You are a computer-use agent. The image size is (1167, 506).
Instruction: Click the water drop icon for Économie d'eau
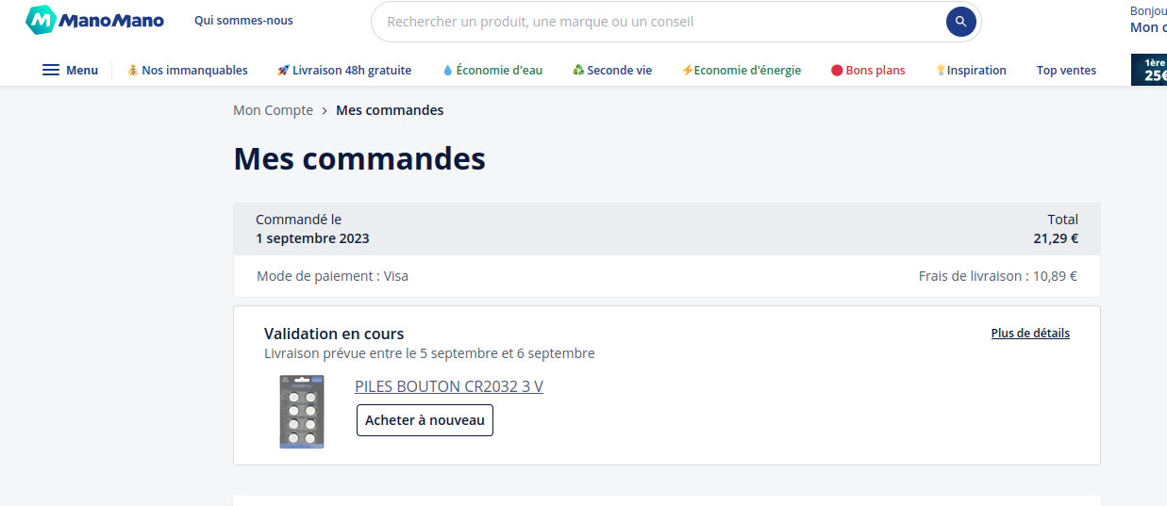448,70
